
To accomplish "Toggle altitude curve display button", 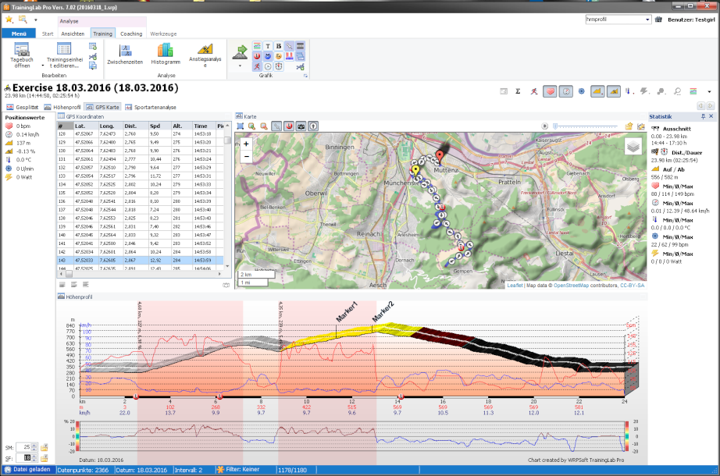I will coord(597,91).
